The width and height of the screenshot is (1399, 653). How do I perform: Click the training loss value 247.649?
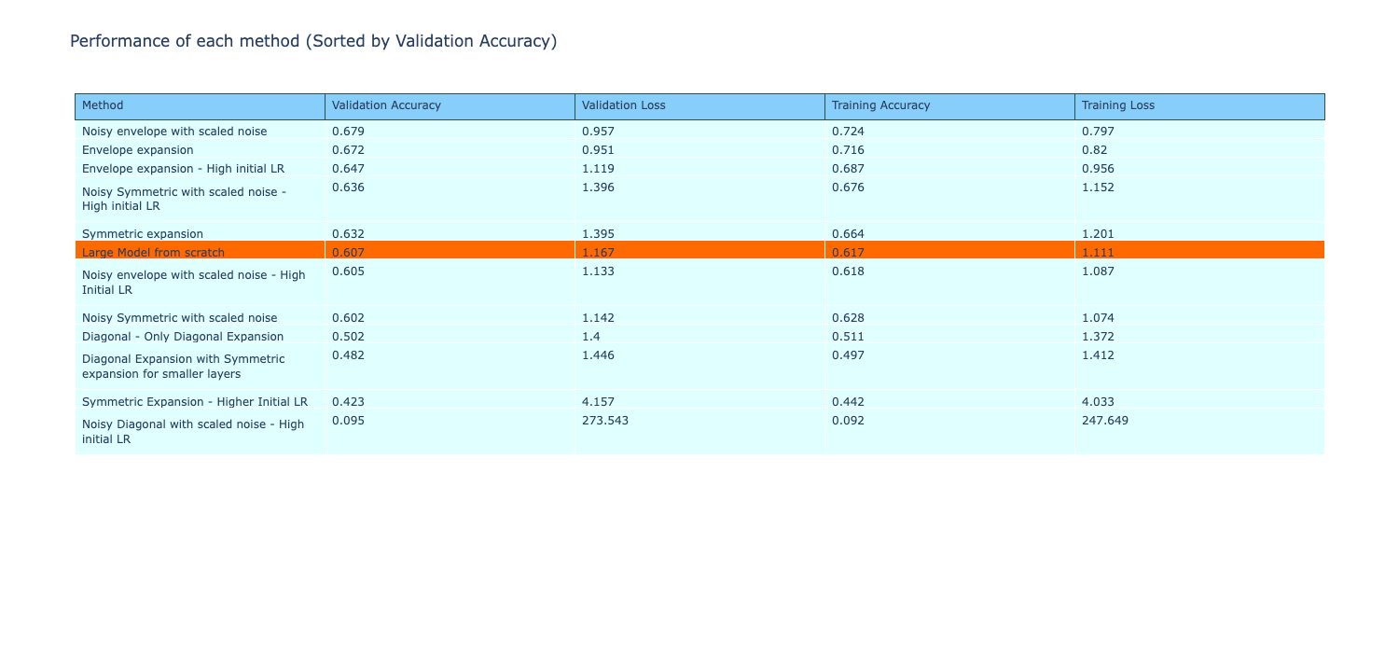click(1104, 420)
